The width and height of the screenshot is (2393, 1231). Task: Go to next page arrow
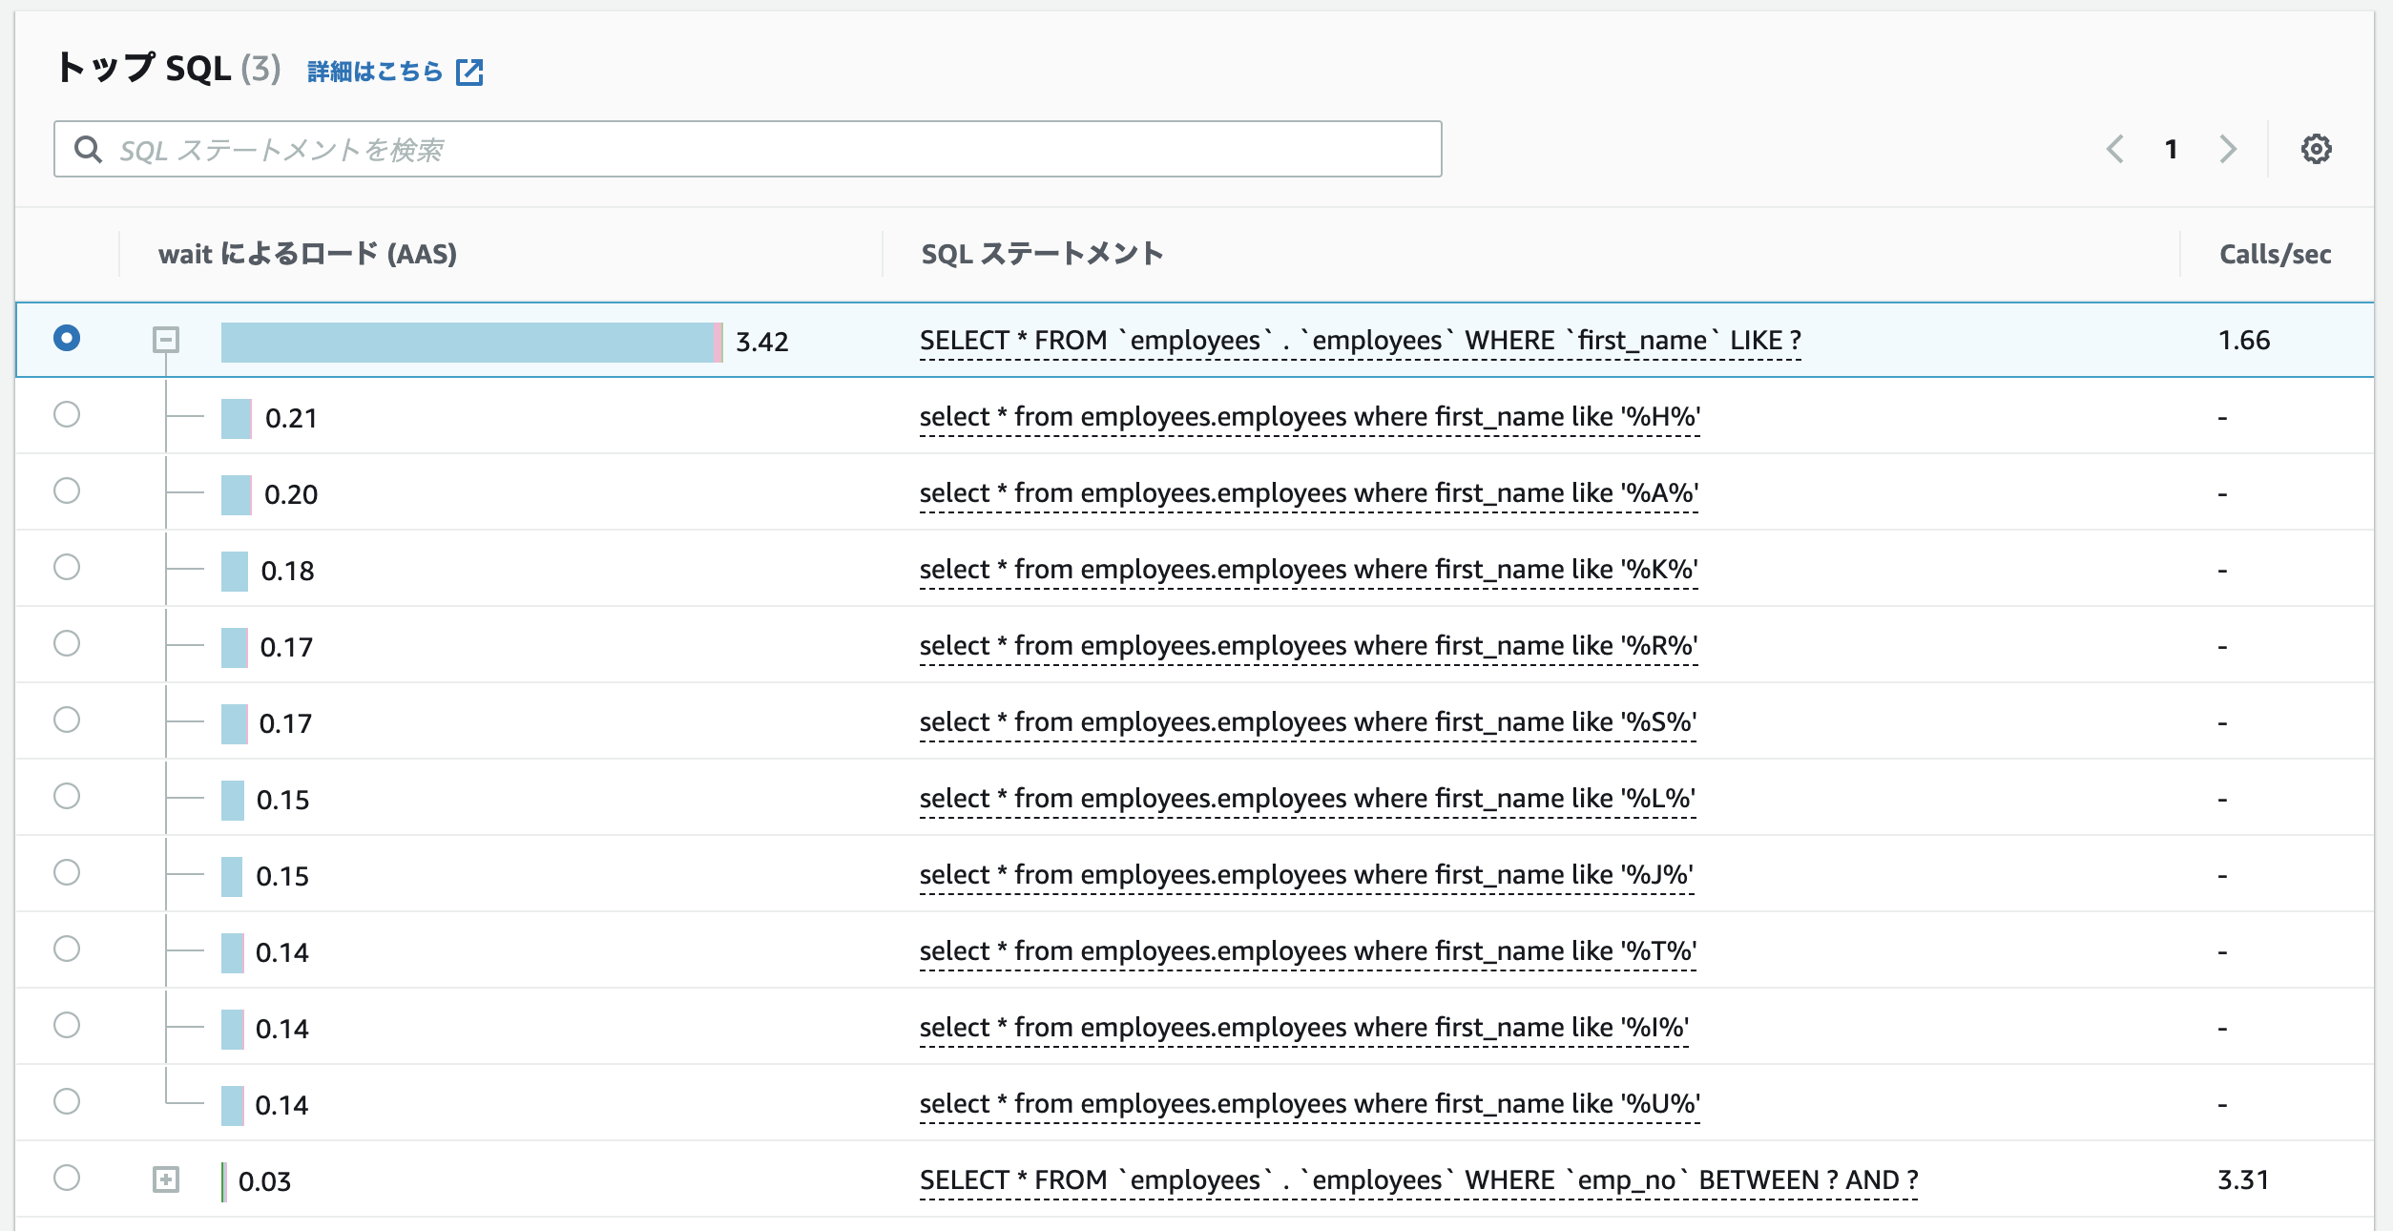click(x=2228, y=149)
